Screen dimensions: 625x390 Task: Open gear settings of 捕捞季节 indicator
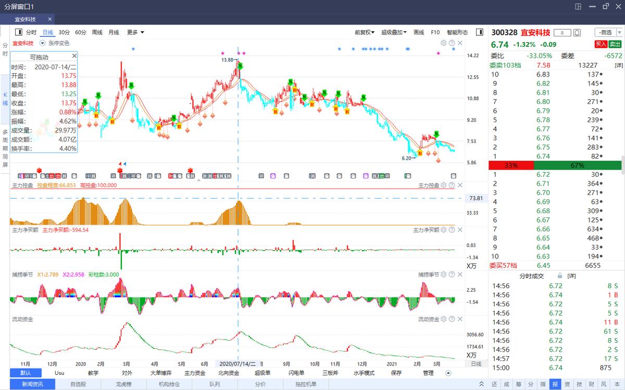coord(444,275)
